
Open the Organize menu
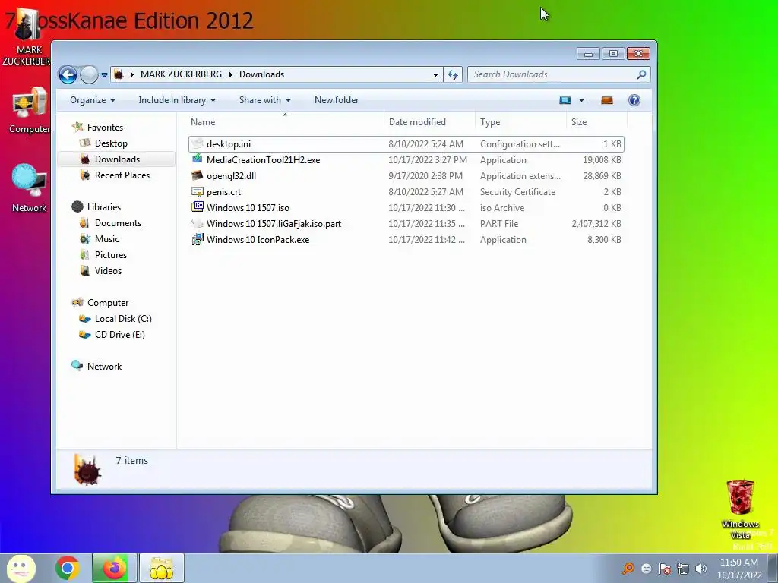(93, 100)
